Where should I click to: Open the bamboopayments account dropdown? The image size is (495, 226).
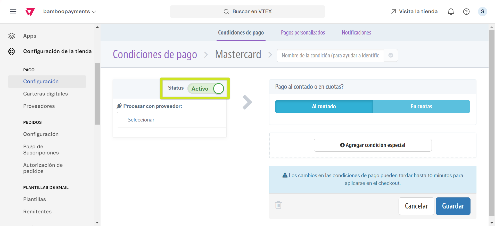pos(70,12)
